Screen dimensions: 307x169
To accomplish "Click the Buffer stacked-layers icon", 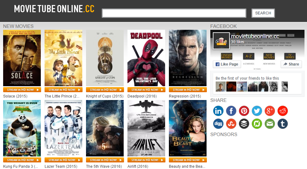I will tap(244, 124).
